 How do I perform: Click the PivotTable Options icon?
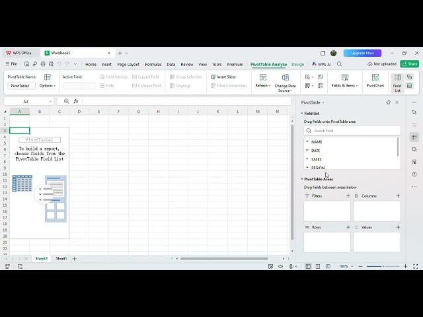[x=48, y=77]
